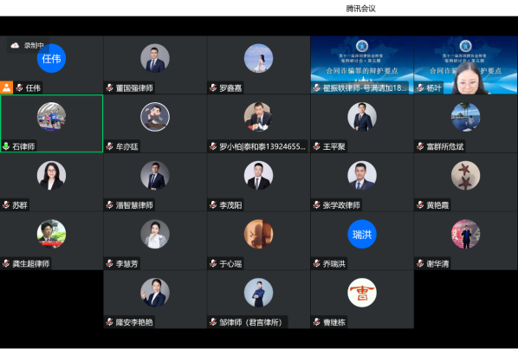The image size is (518, 349).
Task: Click muted mic icon next to 王平聚
Action: coord(316,146)
